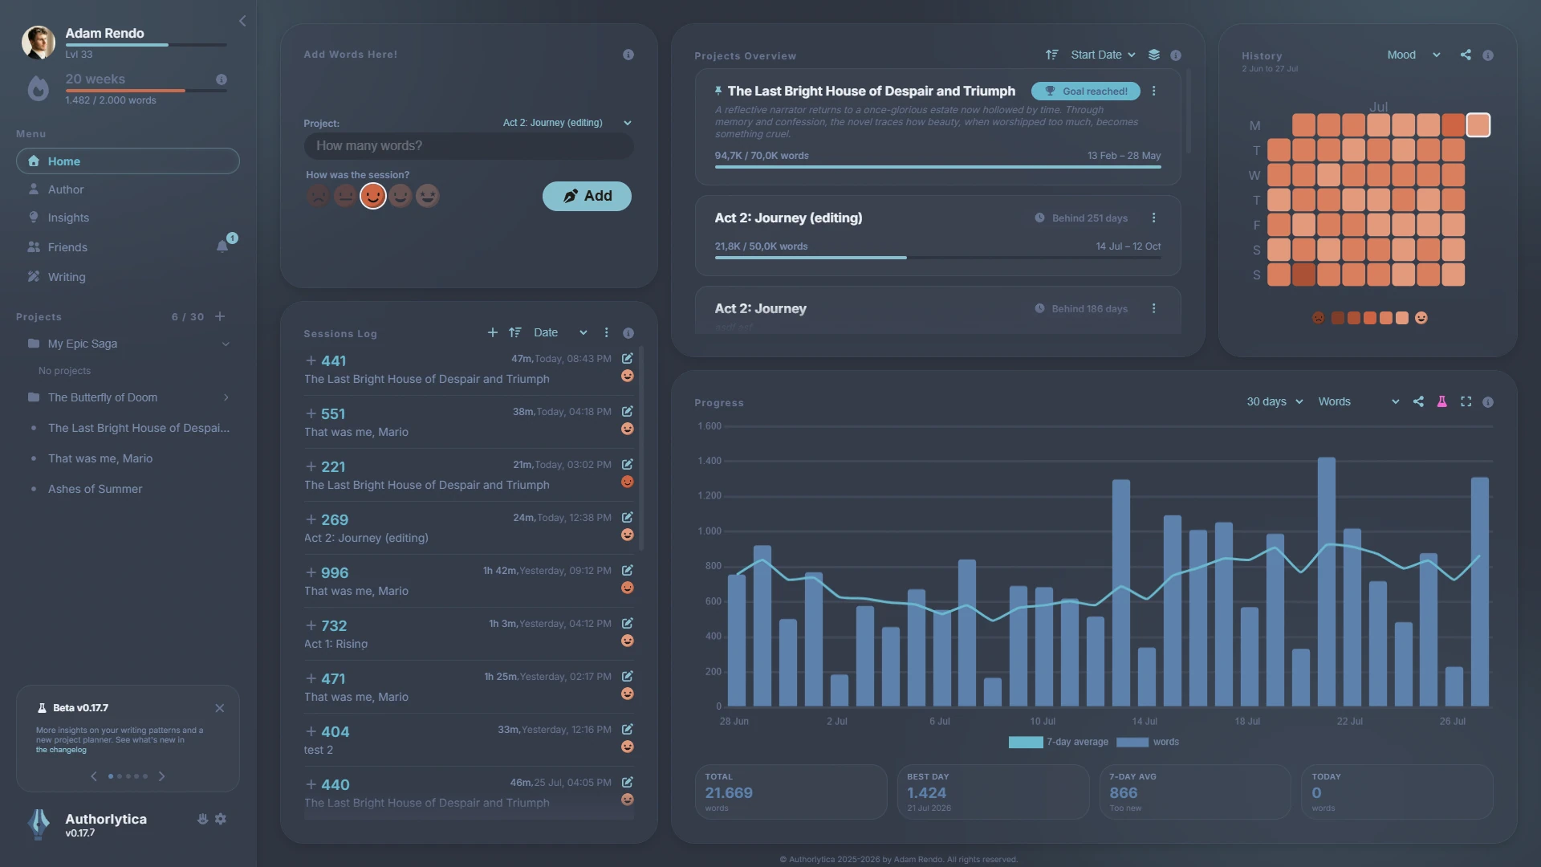This screenshot has width=1541, height=867.
Task: Click Adam Rendo profile avatar
Action: tap(39, 43)
